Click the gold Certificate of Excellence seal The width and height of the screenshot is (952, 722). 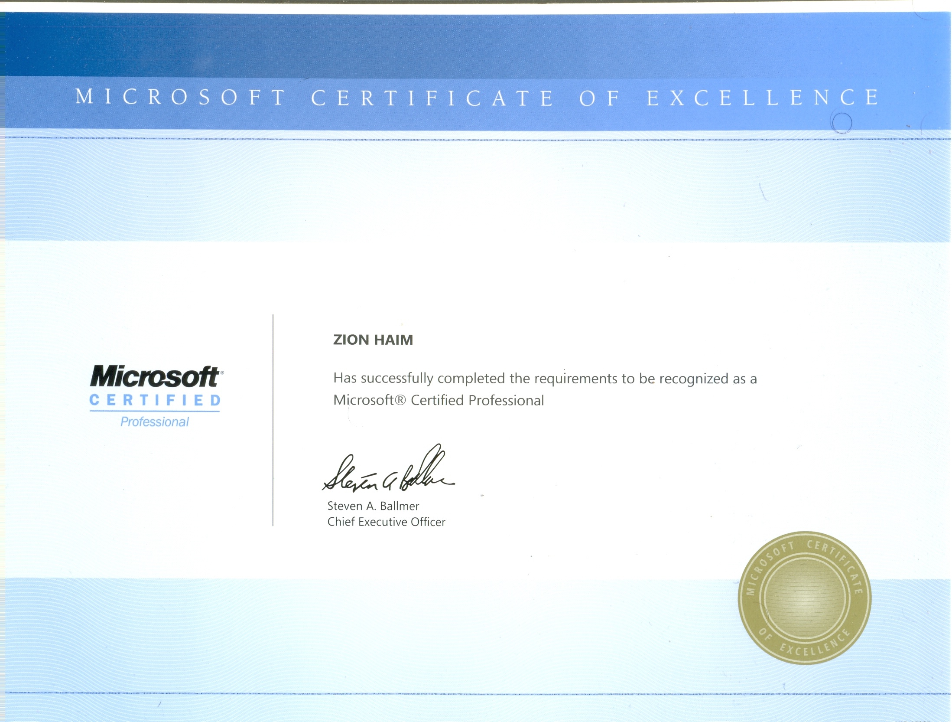coord(804,598)
